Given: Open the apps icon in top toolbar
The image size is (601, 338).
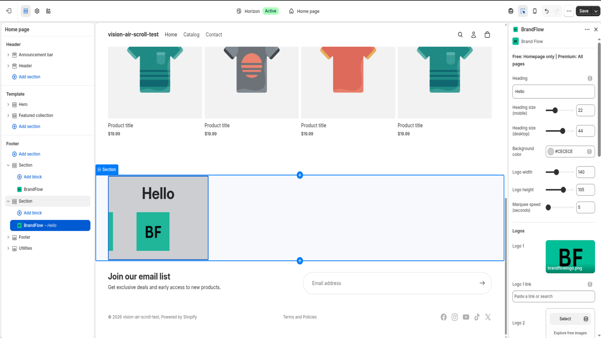Looking at the screenshot, I should (x=48, y=11).
